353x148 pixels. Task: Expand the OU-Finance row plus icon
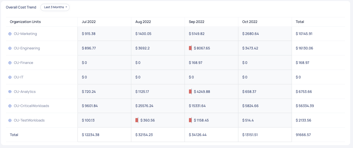(x=10, y=63)
